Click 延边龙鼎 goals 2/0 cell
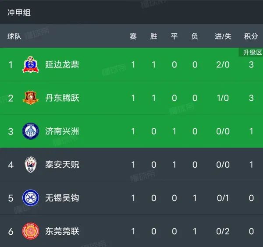The width and height of the screenshot is (263, 247). 223,65
